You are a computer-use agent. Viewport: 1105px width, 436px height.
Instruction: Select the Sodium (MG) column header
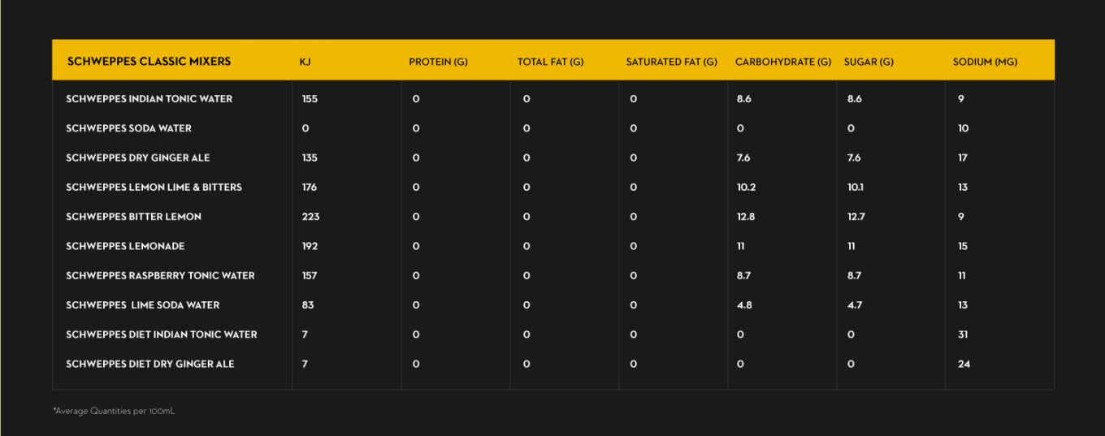click(985, 62)
